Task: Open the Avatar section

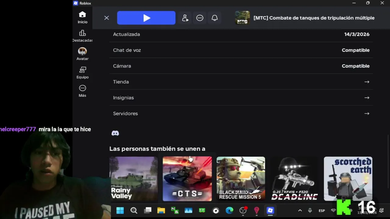Action: pos(82,54)
